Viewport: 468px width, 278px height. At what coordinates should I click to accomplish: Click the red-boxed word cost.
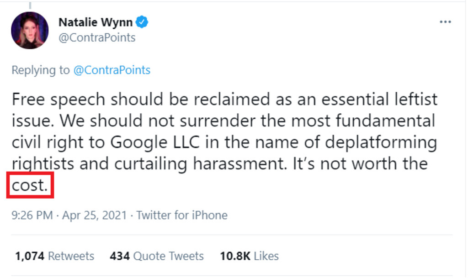click(x=30, y=185)
